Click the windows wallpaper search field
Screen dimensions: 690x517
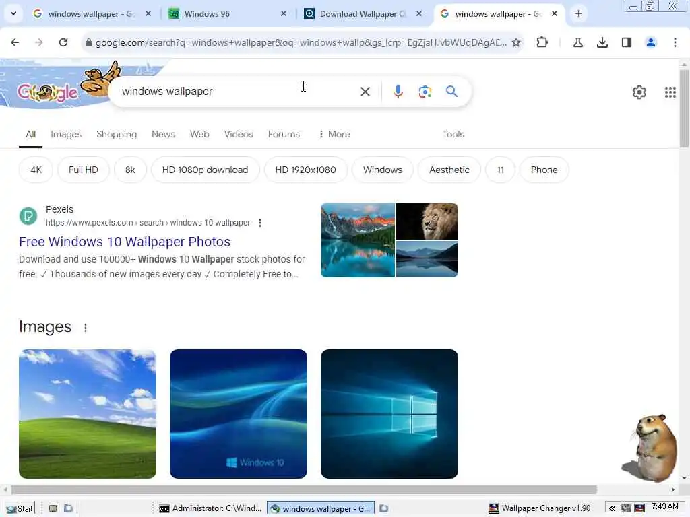click(x=238, y=92)
